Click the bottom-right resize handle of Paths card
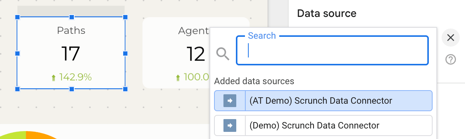The image size is (465, 139). [x=125, y=89]
